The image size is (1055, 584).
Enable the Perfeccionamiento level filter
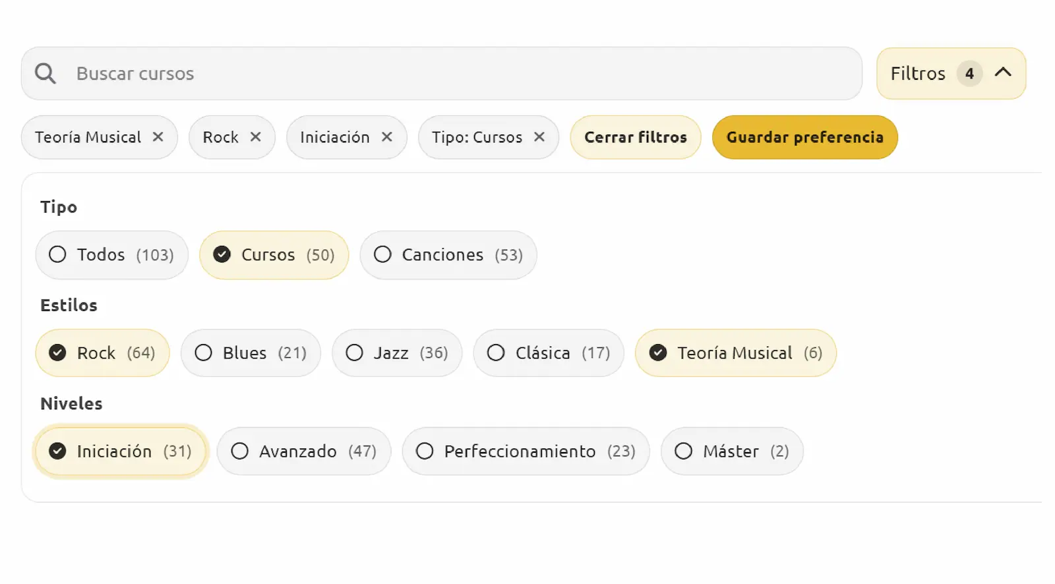coord(526,452)
